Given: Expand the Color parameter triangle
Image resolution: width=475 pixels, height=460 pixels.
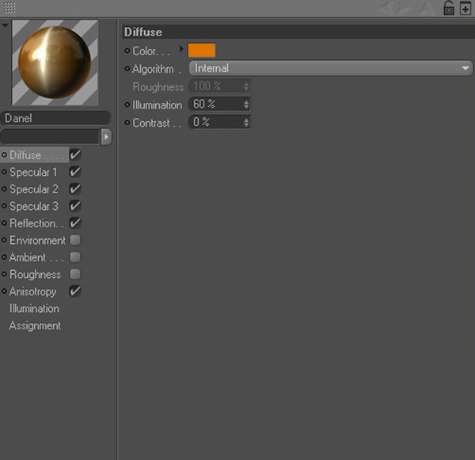Looking at the screenshot, I should 181,48.
